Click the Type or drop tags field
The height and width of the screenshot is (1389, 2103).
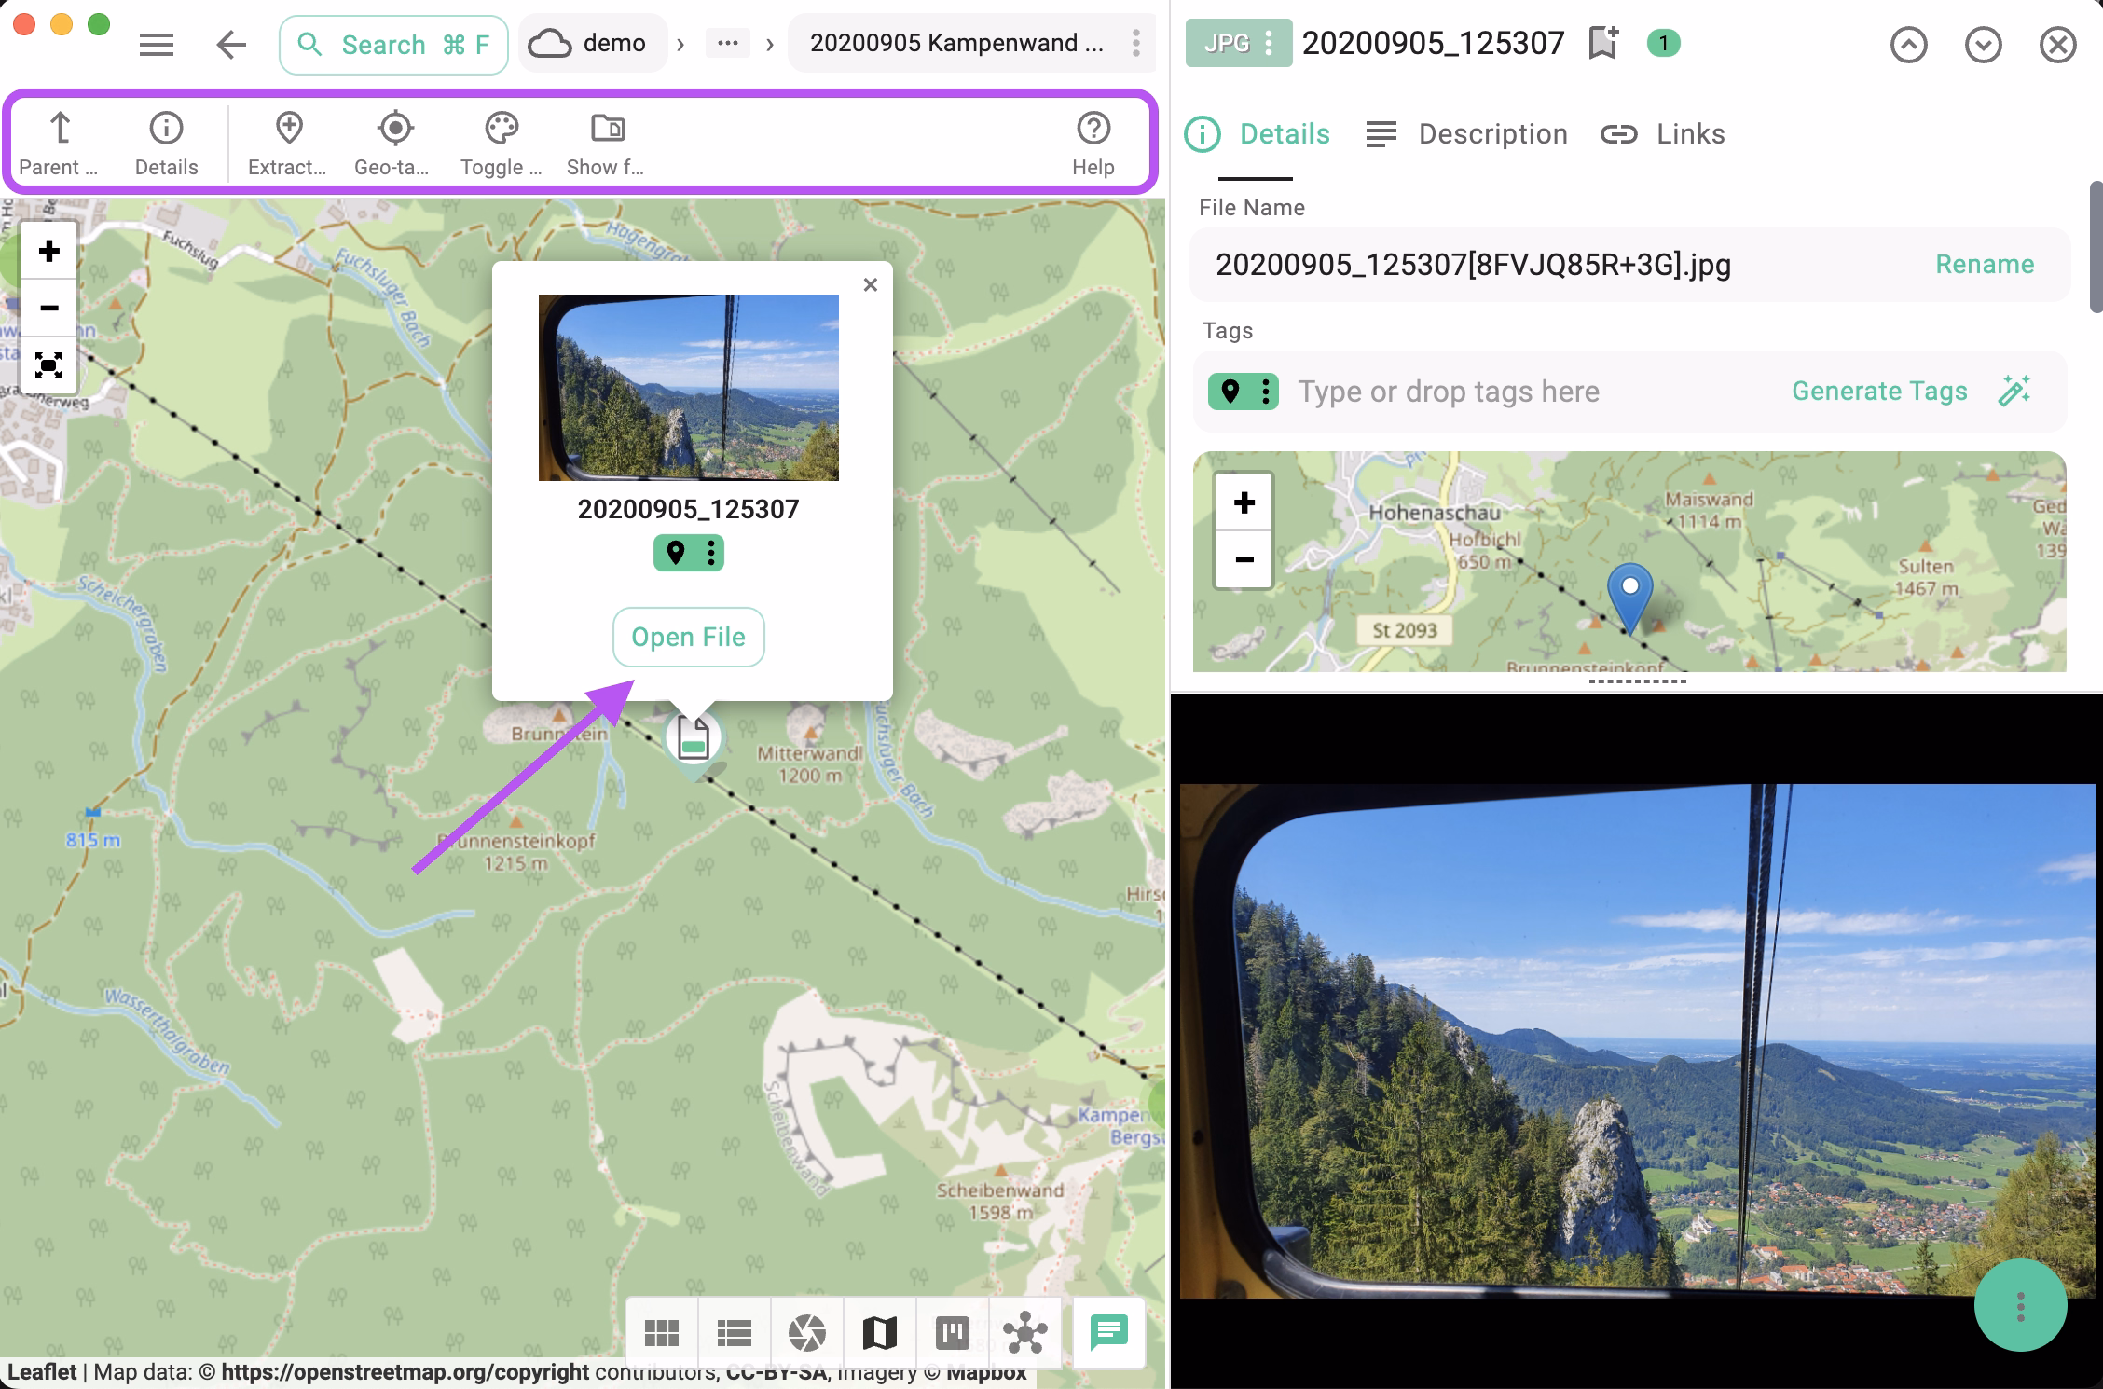click(x=1449, y=391)
